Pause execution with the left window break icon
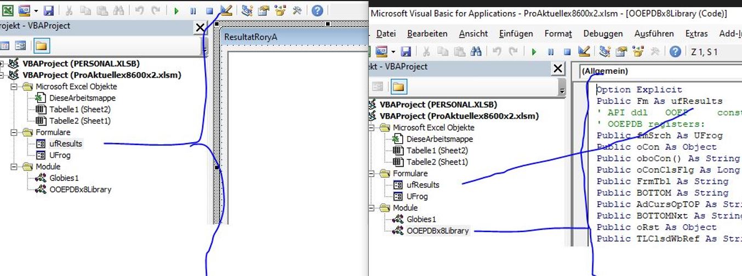Screen dimensions: 742x276 193,10
